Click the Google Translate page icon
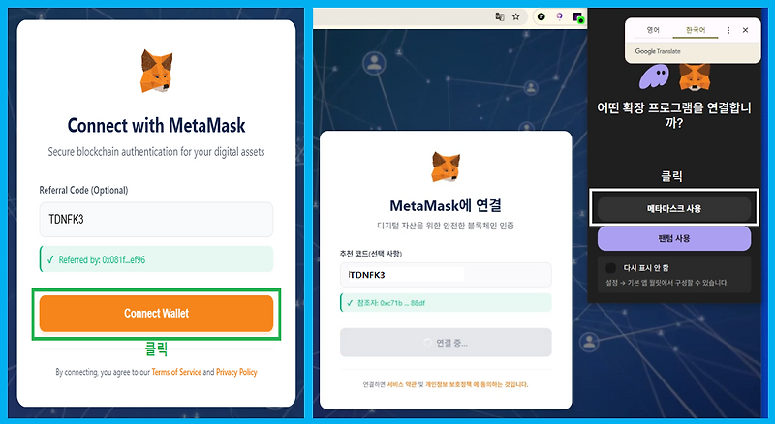 [500, 16]
